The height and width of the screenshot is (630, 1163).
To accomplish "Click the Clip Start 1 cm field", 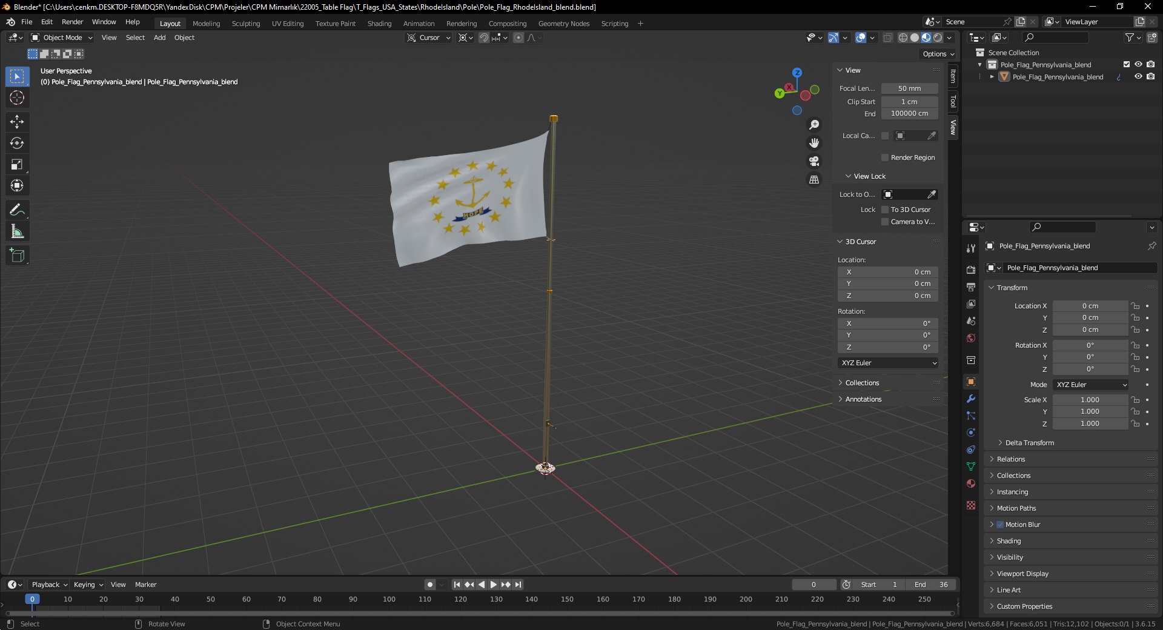I will click(910, 102).
